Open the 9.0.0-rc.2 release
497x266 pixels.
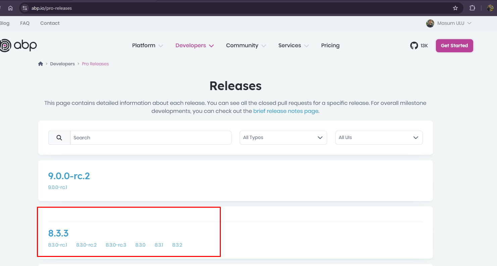tap(69, 176)
